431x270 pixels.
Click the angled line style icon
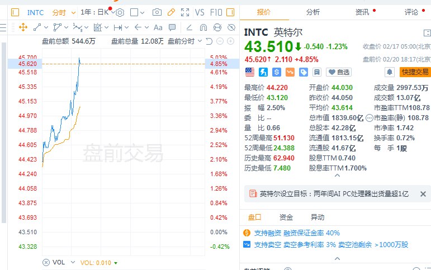tap(189, 27)
